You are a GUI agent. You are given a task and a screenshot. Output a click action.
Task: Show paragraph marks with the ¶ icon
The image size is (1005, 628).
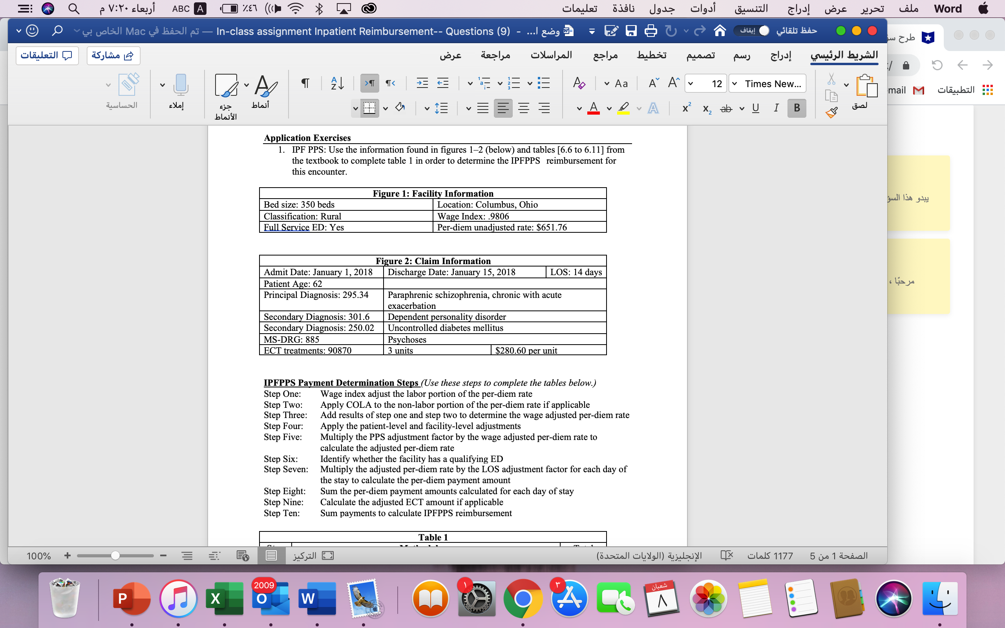(x=305, y=83)
